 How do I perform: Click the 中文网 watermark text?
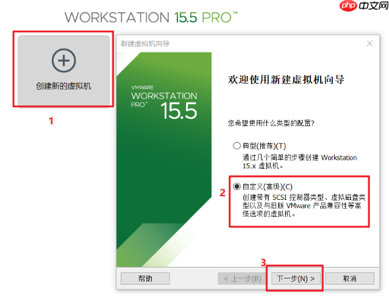coord(373,5)
